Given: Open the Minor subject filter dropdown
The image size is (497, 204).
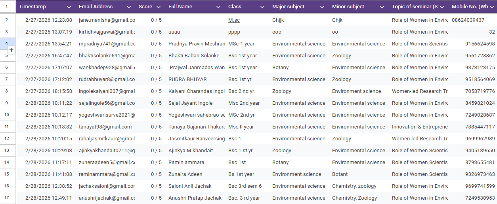Looking at the screenshot, I should tap(382, 7).
